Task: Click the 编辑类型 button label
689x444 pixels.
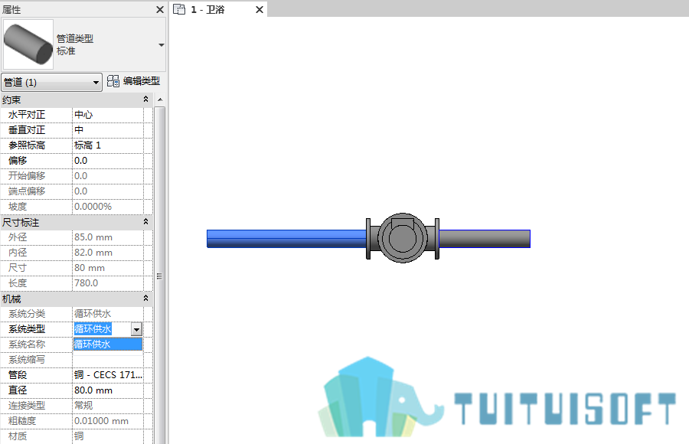Action: (x=142, y=81)
